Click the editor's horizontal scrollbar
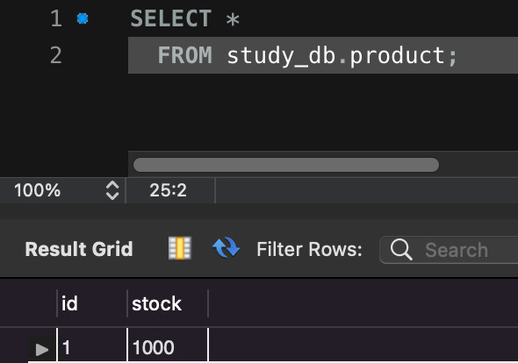 [x=286, y=165]
